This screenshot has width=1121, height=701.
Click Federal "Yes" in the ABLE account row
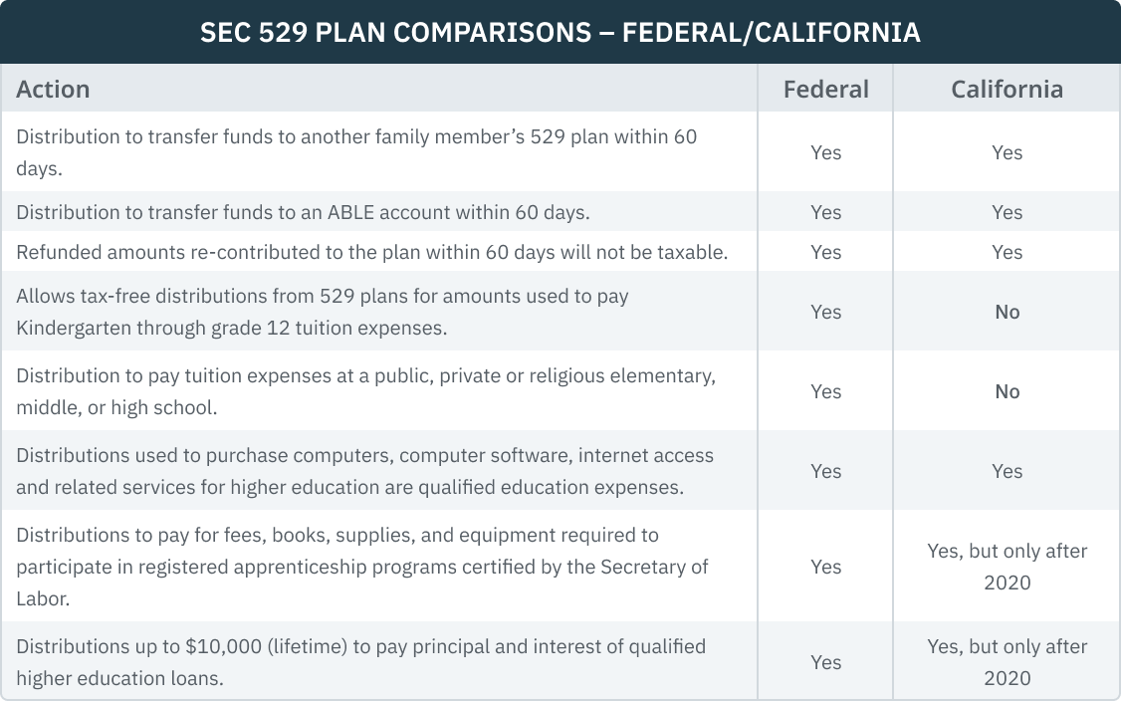825,212
